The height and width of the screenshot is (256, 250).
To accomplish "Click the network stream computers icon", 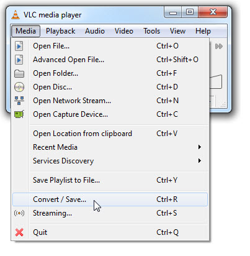I will point(19,101).
